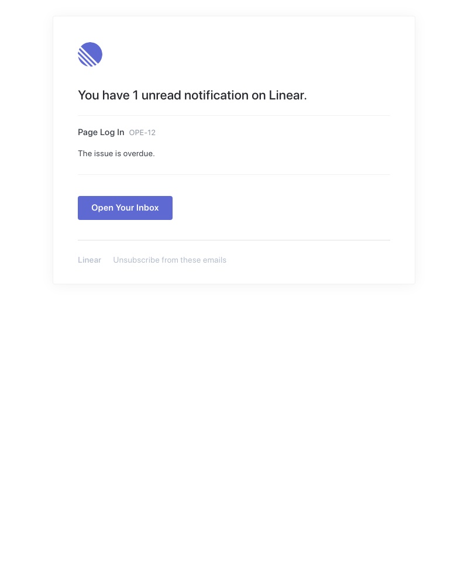The image size is (468, 585).
Task: Click the unread notification heading
Action: pos(192,95)
